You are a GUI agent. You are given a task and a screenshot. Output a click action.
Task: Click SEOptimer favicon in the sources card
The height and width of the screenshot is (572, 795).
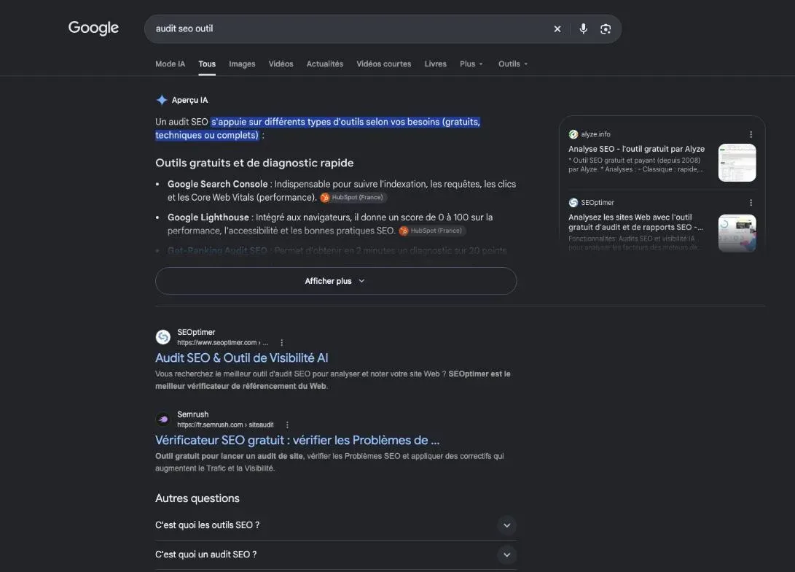573,203
